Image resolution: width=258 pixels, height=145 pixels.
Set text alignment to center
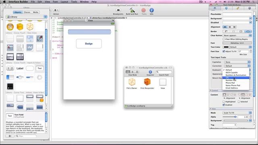230,27
